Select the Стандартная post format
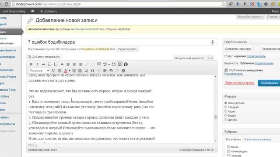 point(226,103)
